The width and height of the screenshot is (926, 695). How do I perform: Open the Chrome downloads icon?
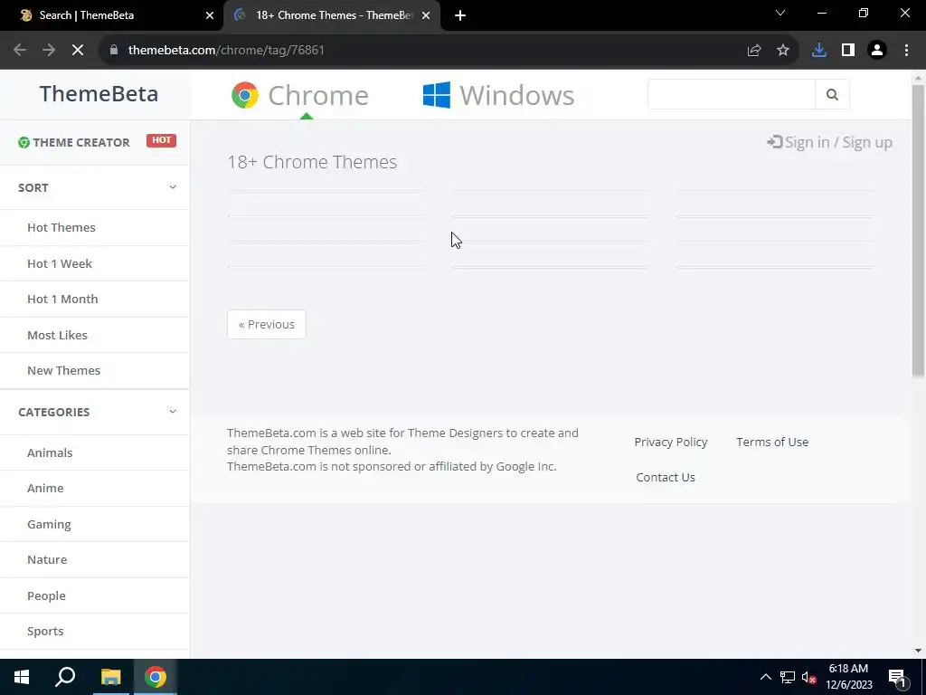tap(819, 51)
